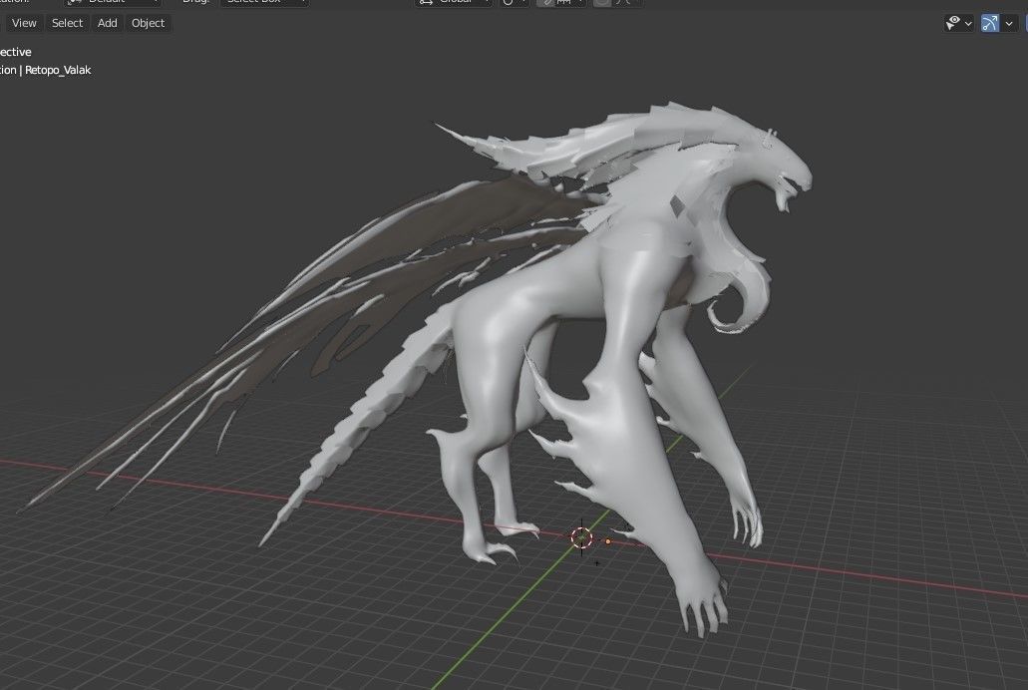Viewport: 1028px width, 690px height.
Task: Click the Retopo_Valak object name text
Action: click(x=58, y=70)
